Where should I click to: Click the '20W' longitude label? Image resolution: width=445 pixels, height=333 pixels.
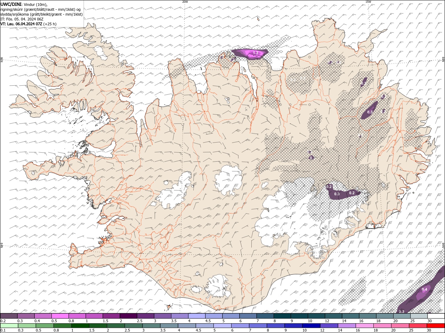pyautogui.click(x=185, y=2)
